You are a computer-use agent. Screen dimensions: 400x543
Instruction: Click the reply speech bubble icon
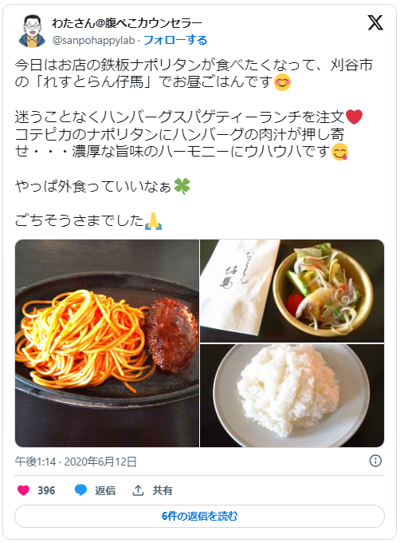point(80,490)
